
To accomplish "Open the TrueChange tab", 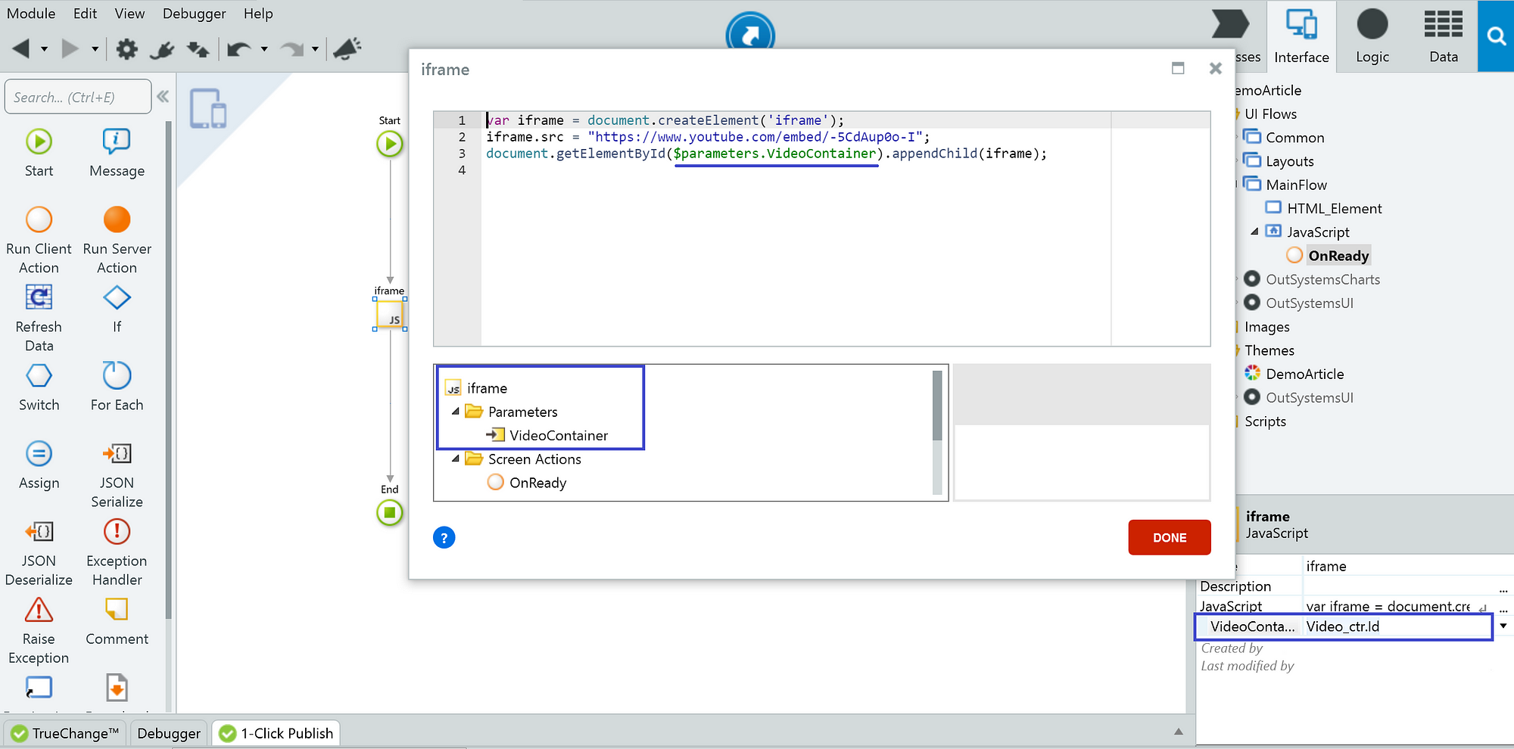I will point(66,733).
